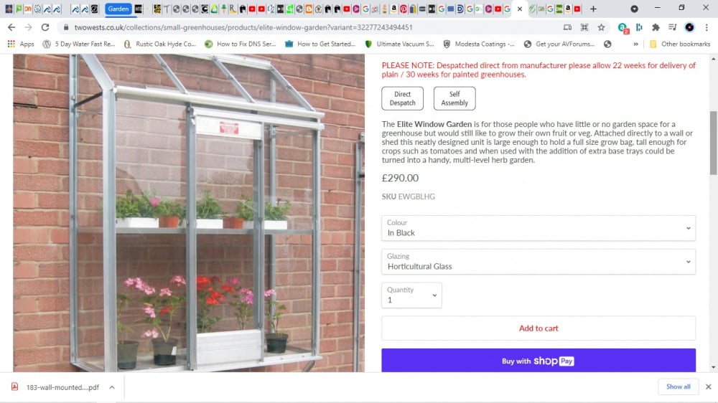This screenshot has height=403, width=718.
Task: Bookmark this page with the star icon
Action: pos(601,27)
